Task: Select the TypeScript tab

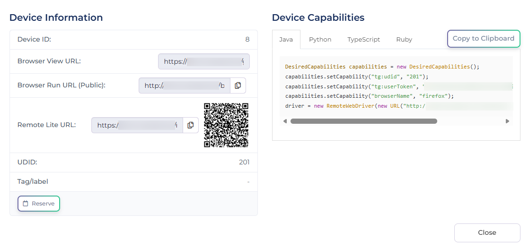Action: pyautogui.click(x=363, y=40)
